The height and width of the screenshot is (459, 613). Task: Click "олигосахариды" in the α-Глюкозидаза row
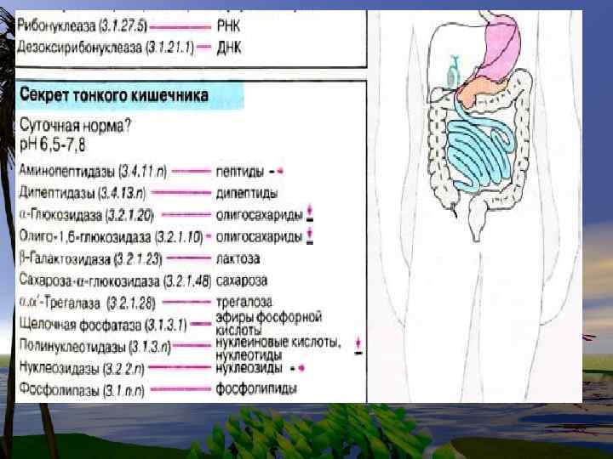click(259, 215)
